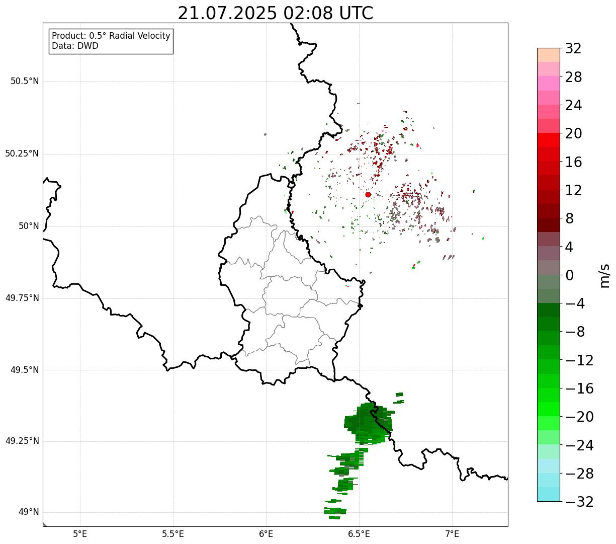
Task: Click the 28 colorbar tick label
Action: (573, 77)
